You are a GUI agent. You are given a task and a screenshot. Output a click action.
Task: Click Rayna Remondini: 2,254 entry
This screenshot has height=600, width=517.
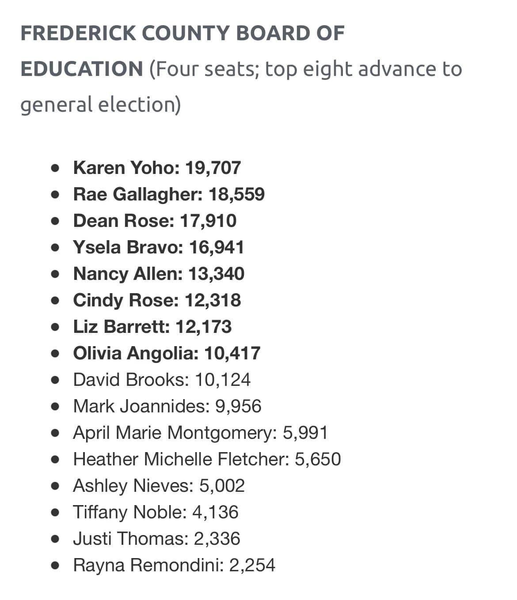pyautogui.click(x=174, y=565)
